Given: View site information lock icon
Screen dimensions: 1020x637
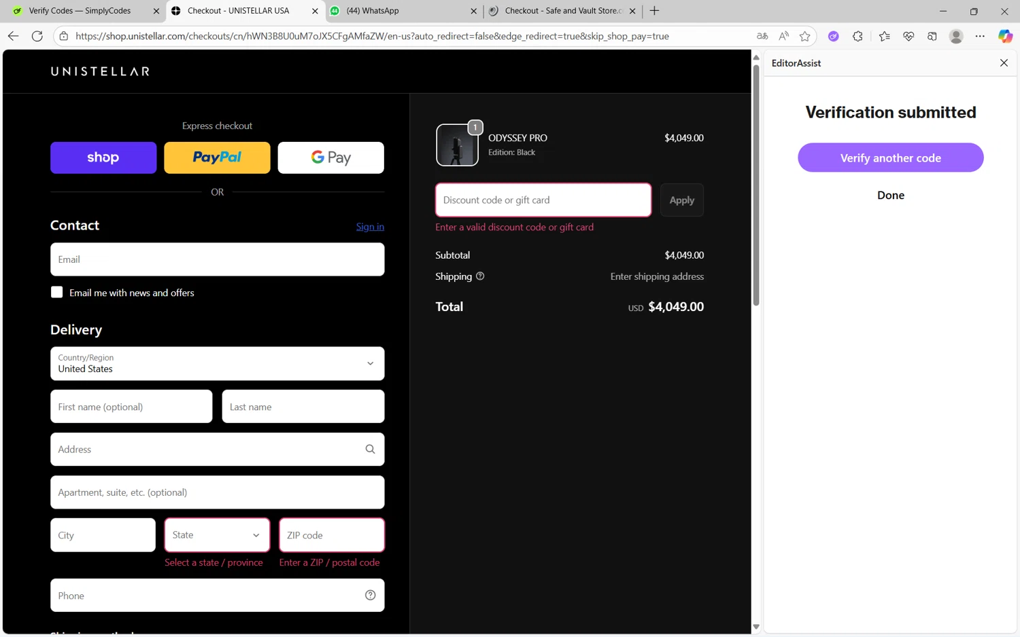Looking at the screenshot, I should (x=64, y=36).
